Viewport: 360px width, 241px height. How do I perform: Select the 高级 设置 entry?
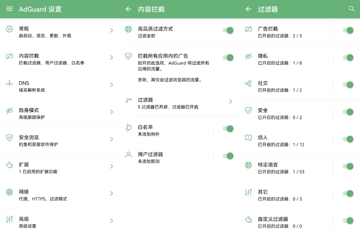[60, 222]
